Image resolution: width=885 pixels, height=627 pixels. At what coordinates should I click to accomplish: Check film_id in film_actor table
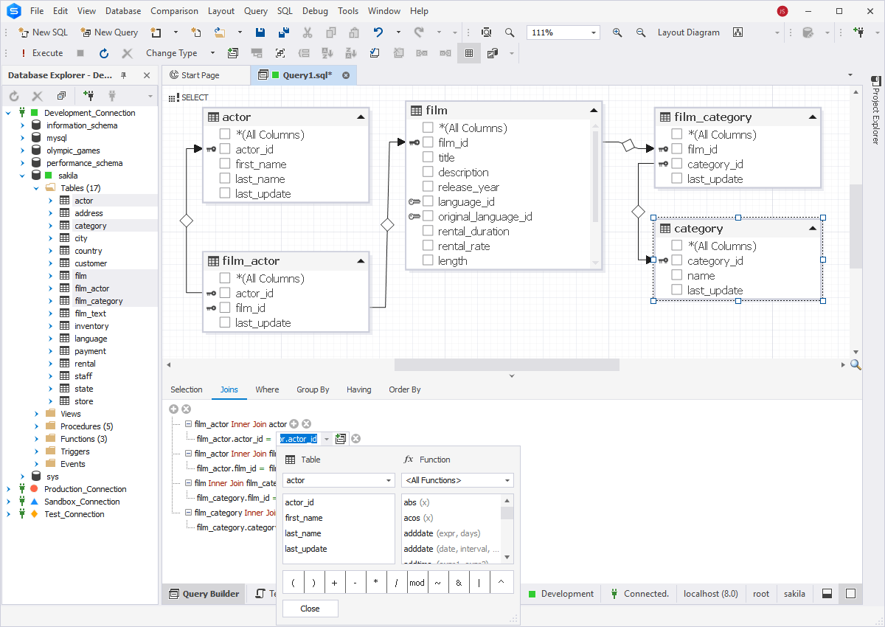tap(225, 308)
